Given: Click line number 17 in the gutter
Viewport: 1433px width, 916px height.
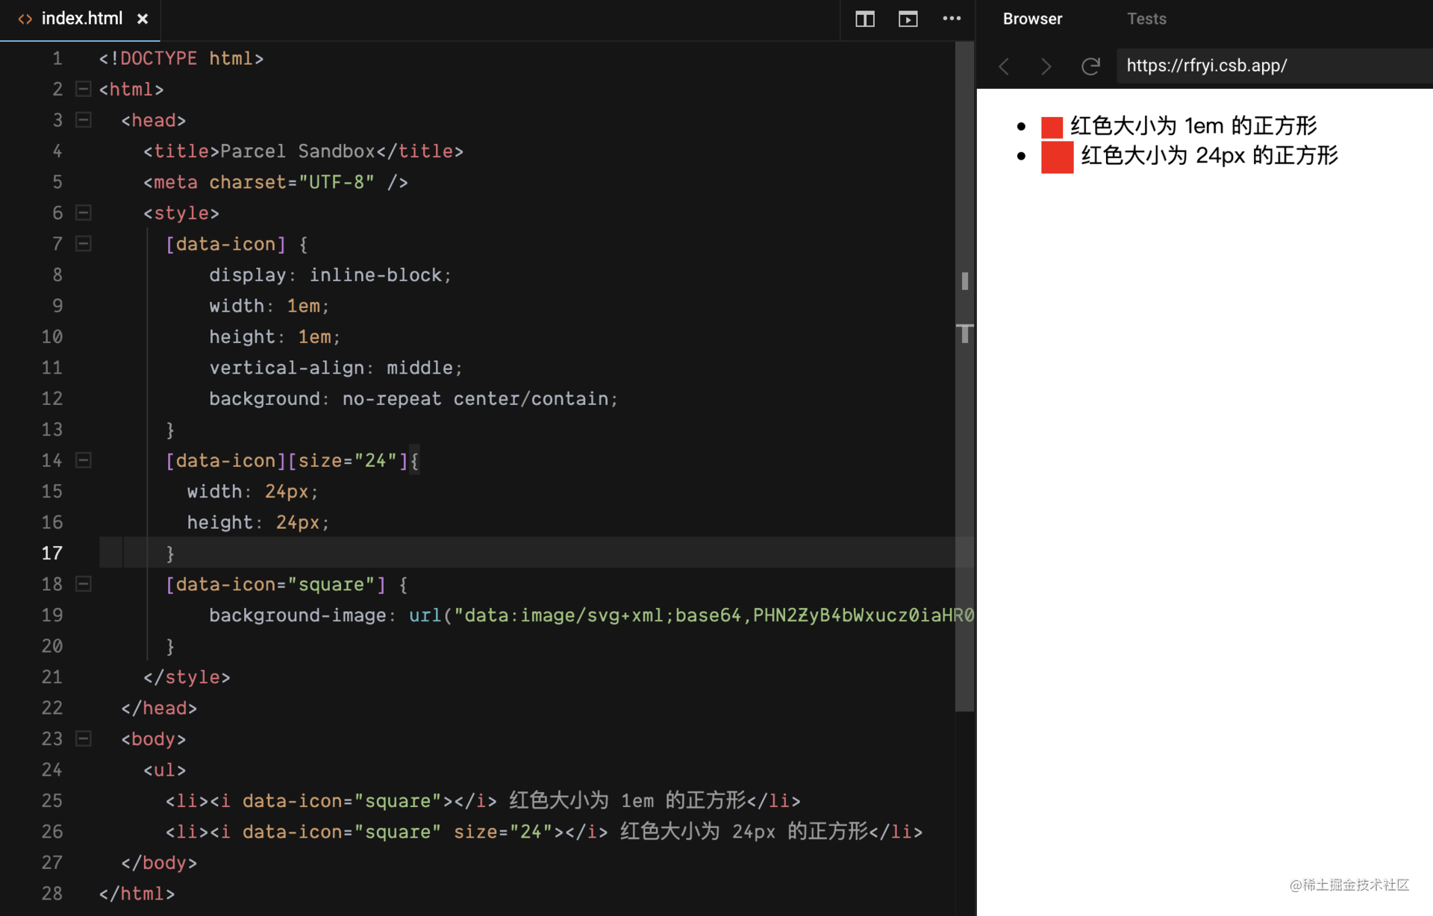Looking at the screenshot, I should click(52, 553).
